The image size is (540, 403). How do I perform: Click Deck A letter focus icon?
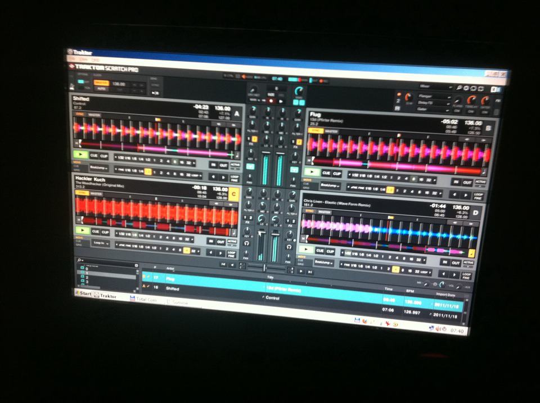237,113
